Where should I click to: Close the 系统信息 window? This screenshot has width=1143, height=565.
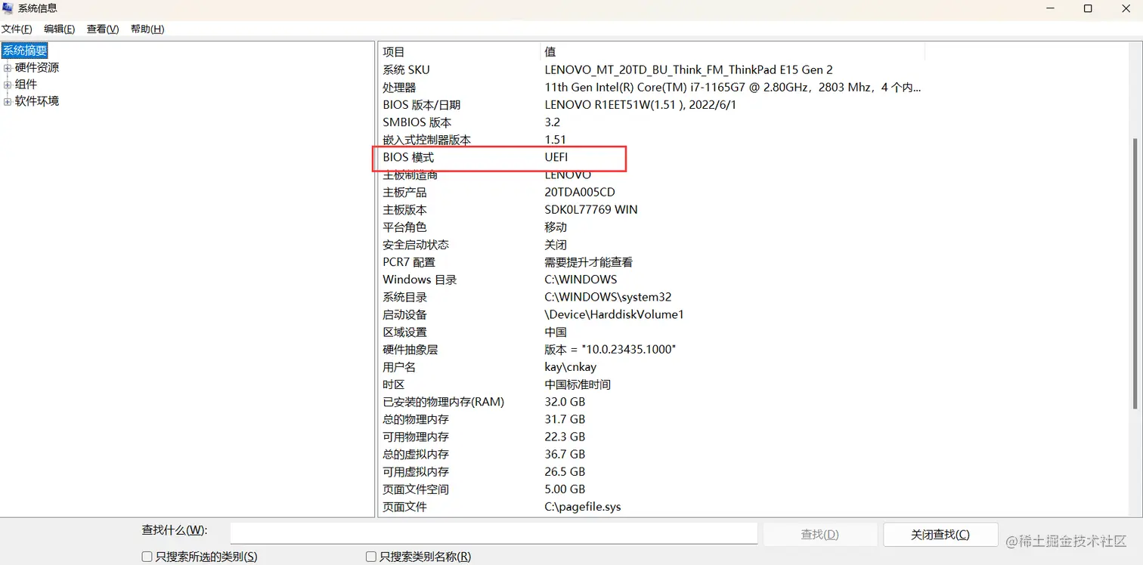(1125, 8)
